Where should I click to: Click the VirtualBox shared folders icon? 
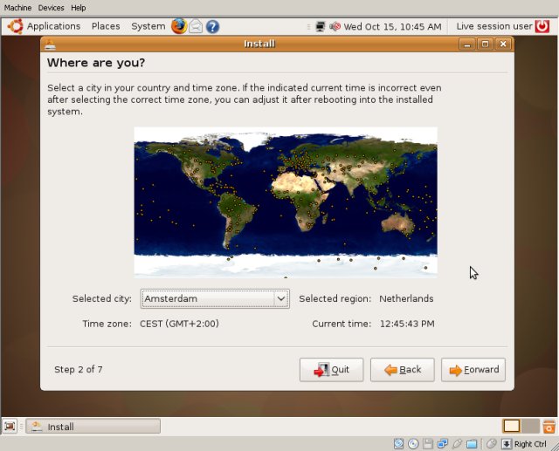coord(472,444)
